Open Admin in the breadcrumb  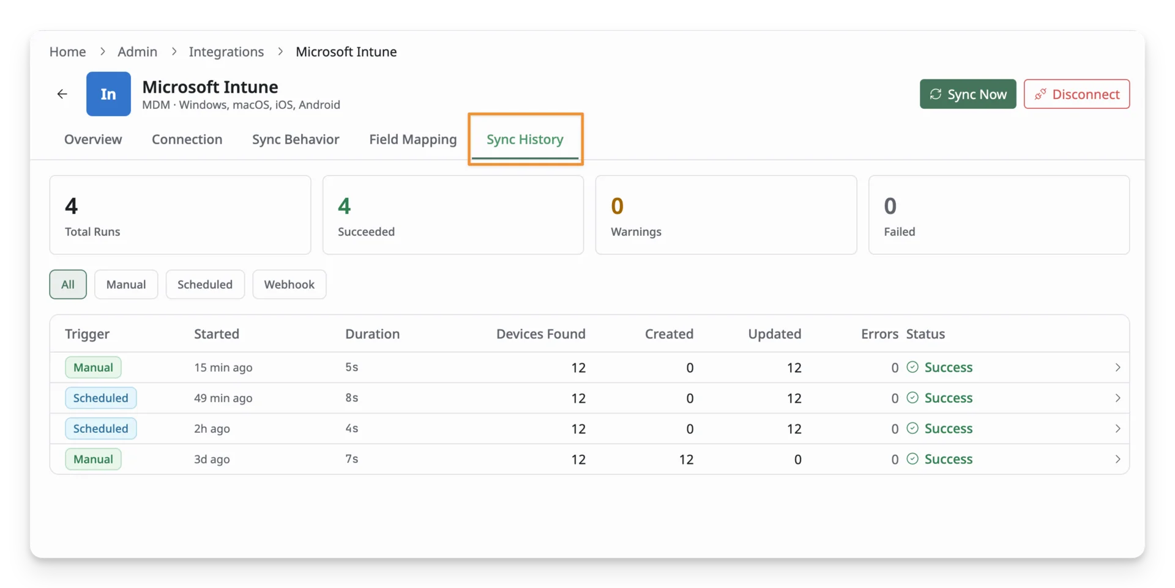pos(137,52)
